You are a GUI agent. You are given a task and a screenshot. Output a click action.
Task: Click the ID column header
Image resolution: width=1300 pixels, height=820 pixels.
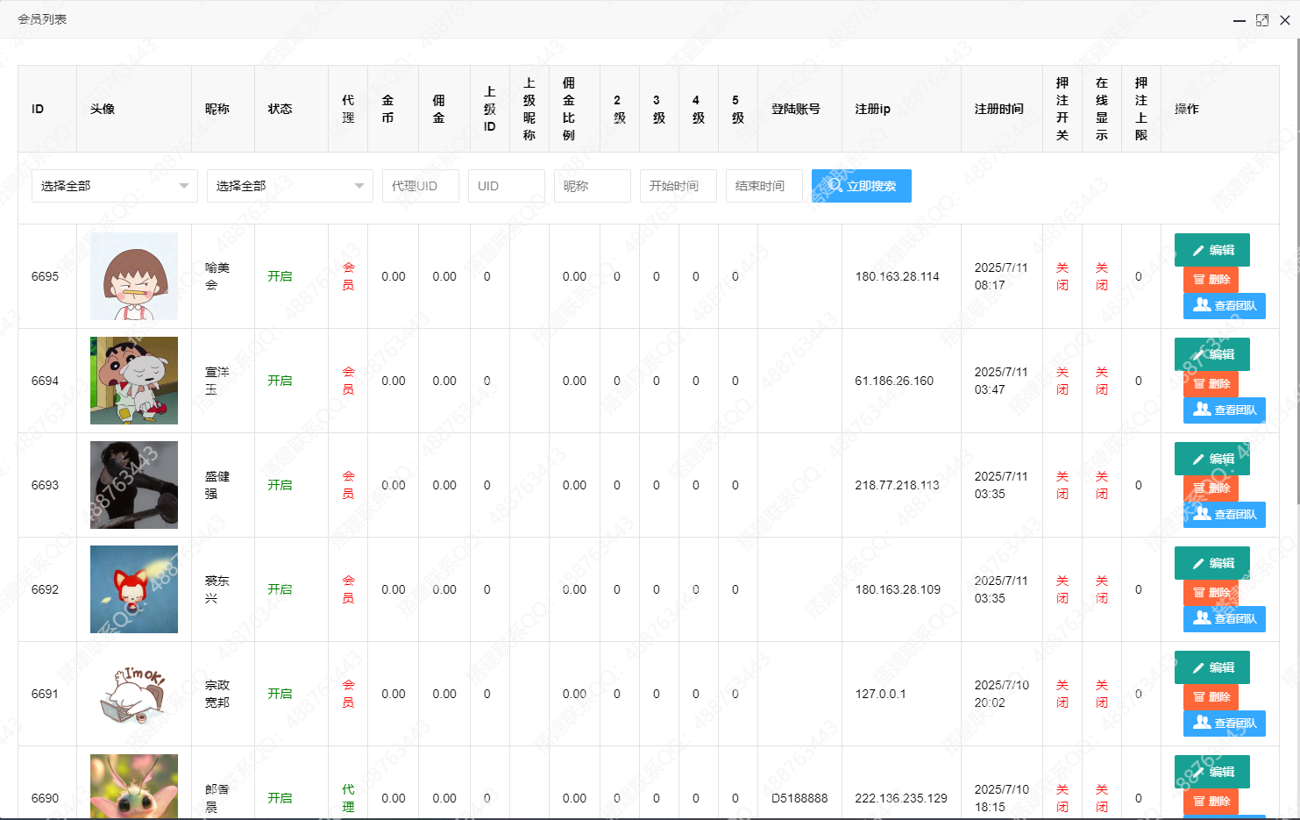(38, 109)
